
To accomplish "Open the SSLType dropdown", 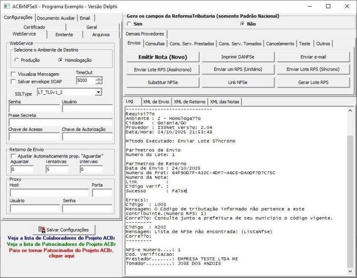I will point(99,92).
